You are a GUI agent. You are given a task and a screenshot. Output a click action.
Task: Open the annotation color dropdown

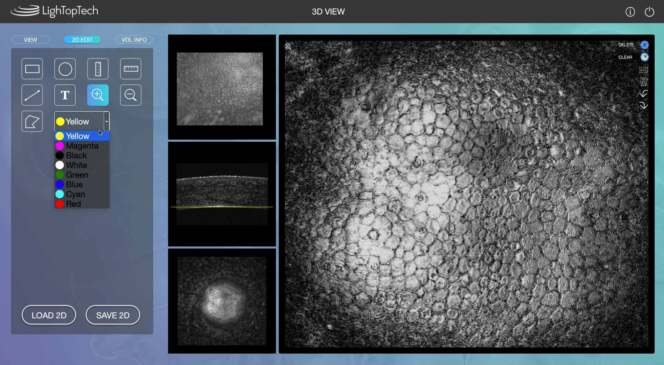tap(106, 121)
